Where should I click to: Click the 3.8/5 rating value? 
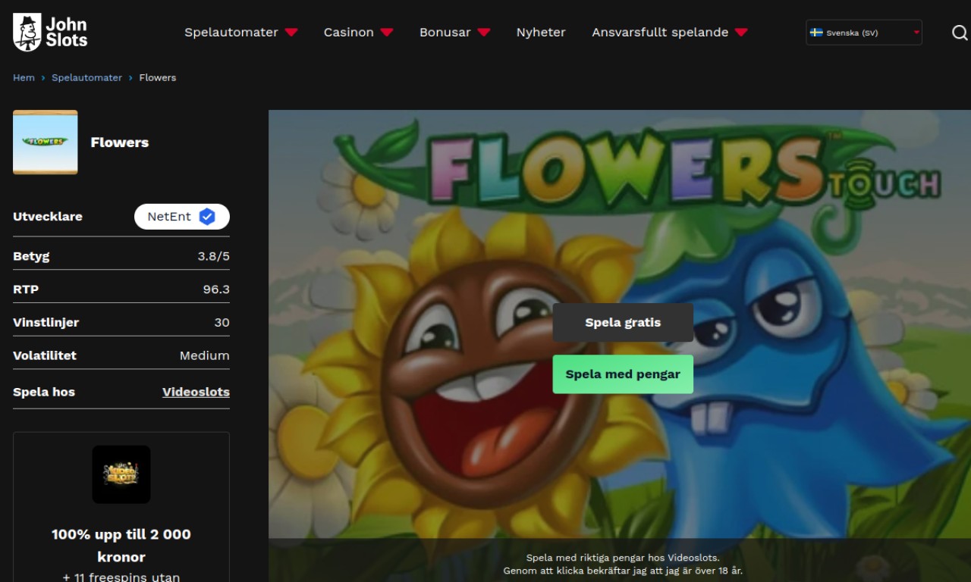pos(214,256)
